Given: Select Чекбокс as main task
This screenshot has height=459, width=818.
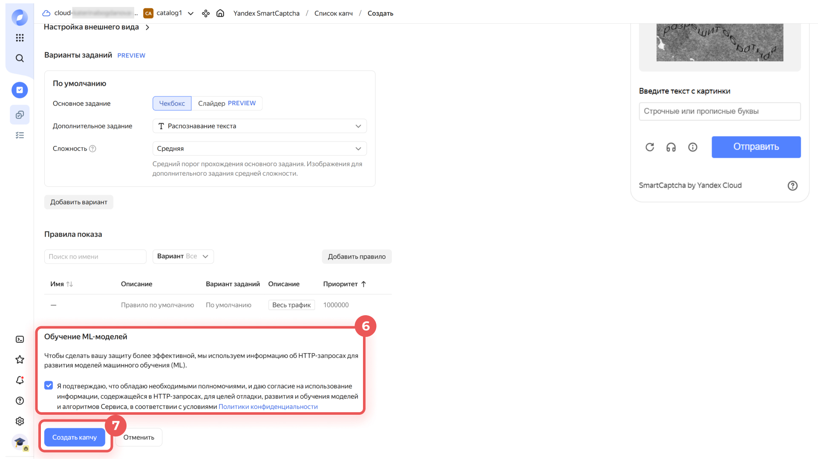Looking at the screenshot, I should point(172,103).
